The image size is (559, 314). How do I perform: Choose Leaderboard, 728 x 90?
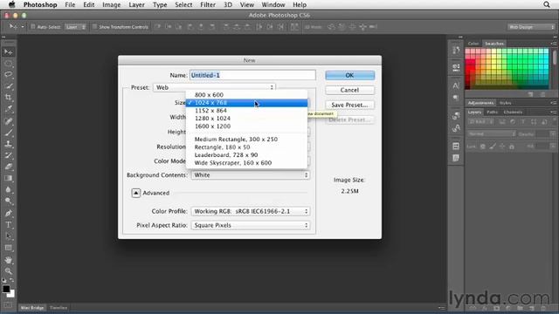246,155
